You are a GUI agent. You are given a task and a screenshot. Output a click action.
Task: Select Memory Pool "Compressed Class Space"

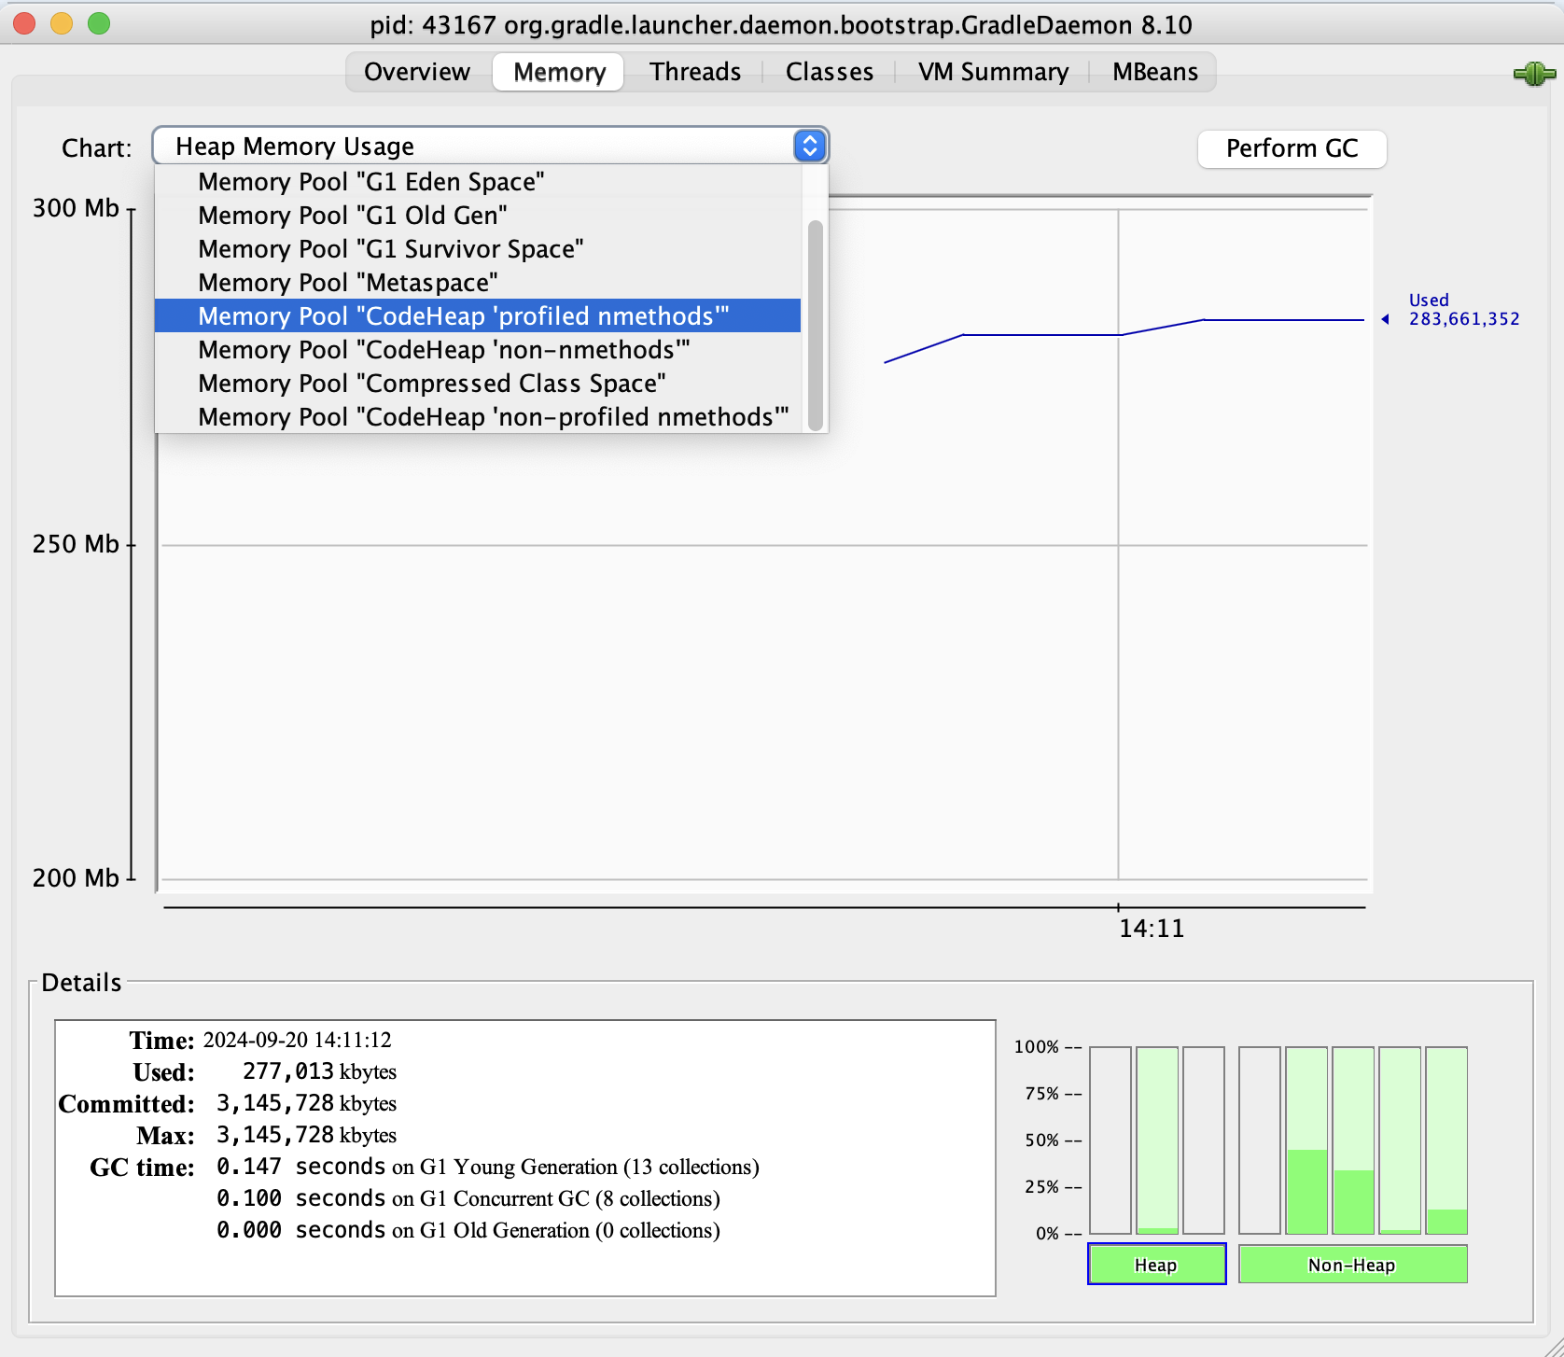pos(431,383)
